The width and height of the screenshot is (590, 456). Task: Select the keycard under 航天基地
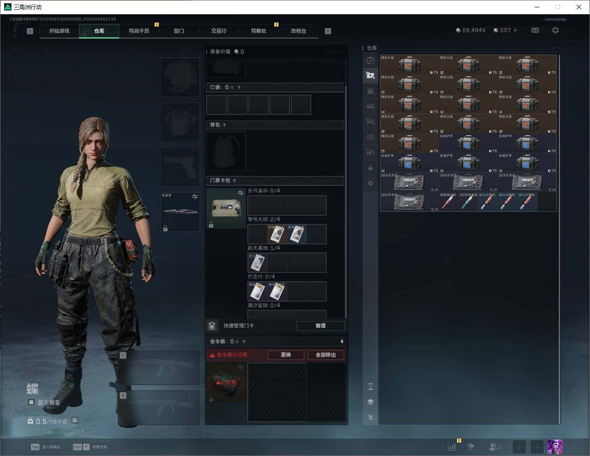pyautogui.click(x=257, y=263)
